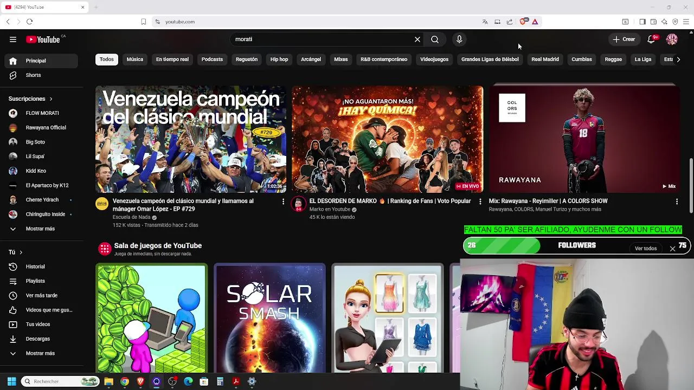The image size is (694, 390).
Task: Open Videos que me gustan list
Action: click(41, 310)
